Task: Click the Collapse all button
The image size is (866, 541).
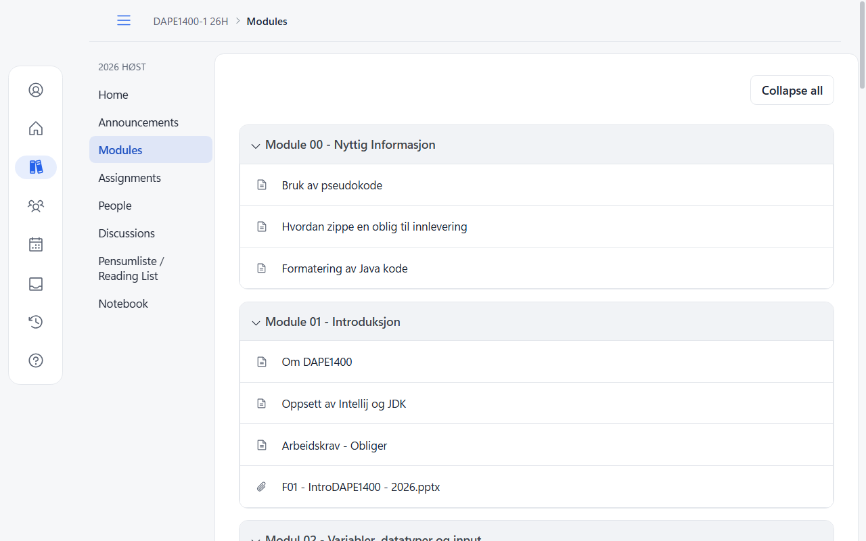Action: point(792,90)
